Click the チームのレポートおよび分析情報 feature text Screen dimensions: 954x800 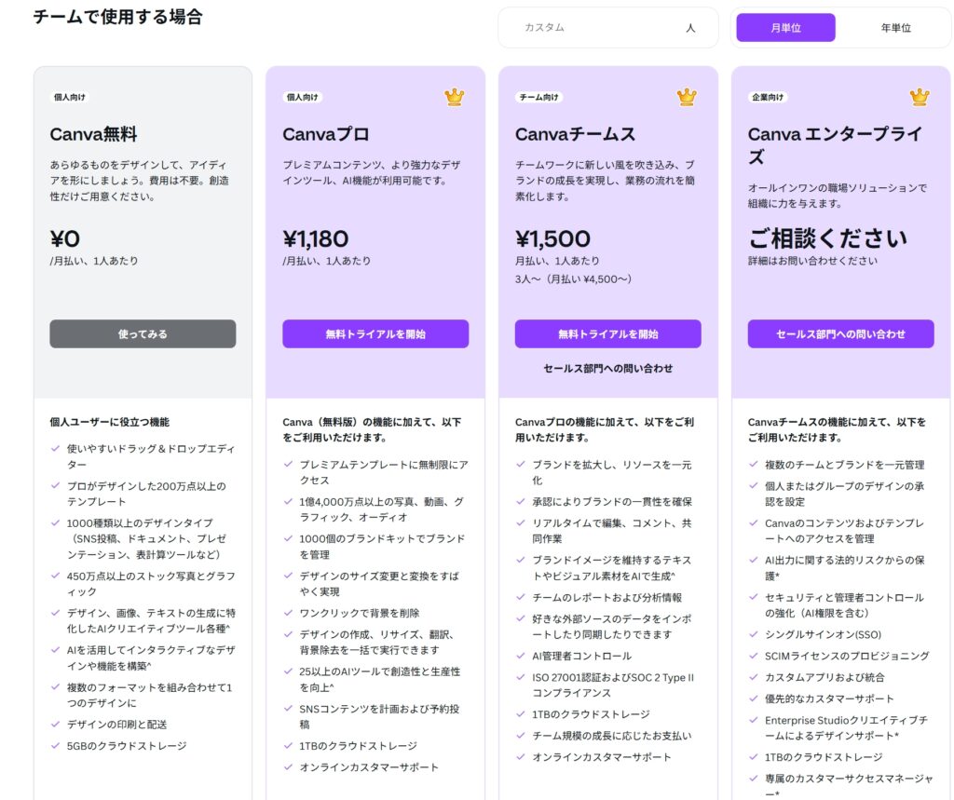[606, 597]
